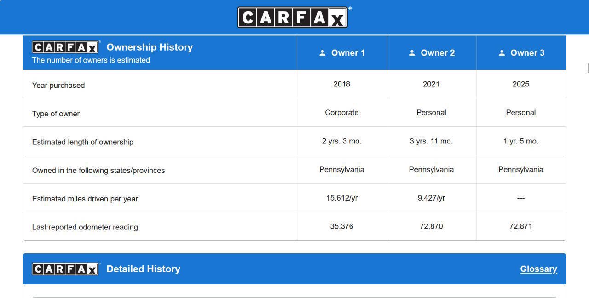Click Owner 1's Pennsylvania state cell

point(342,170)
